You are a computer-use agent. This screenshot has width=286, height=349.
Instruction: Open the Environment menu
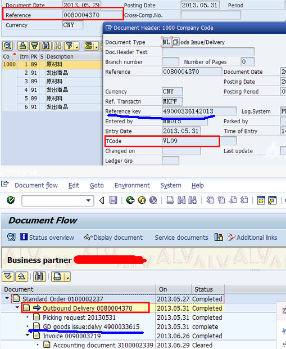(x=132, y=185)
